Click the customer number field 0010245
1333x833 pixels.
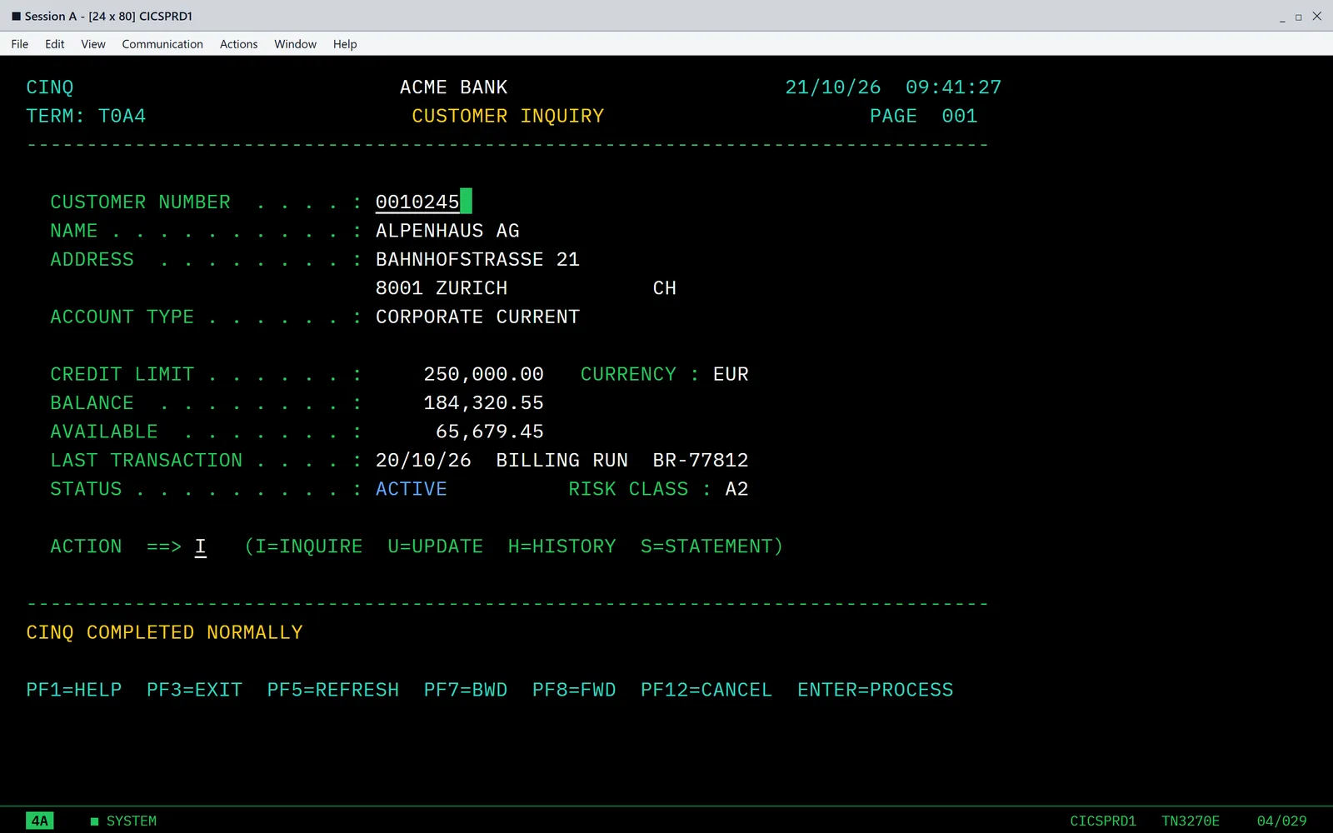pos(418,202)
